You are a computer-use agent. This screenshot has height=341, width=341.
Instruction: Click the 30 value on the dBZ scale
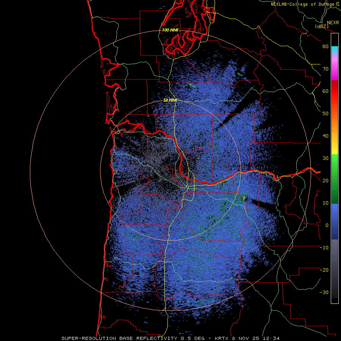pyautogui.click(x=325, y=158)
